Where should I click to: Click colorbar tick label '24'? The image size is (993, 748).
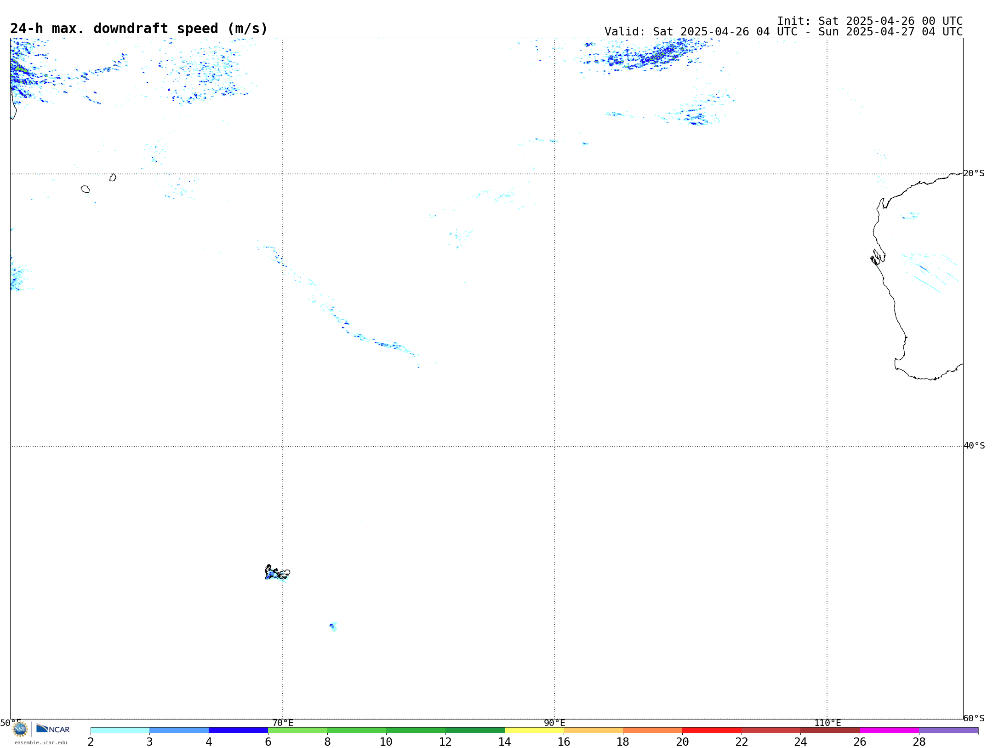(801, 742)
